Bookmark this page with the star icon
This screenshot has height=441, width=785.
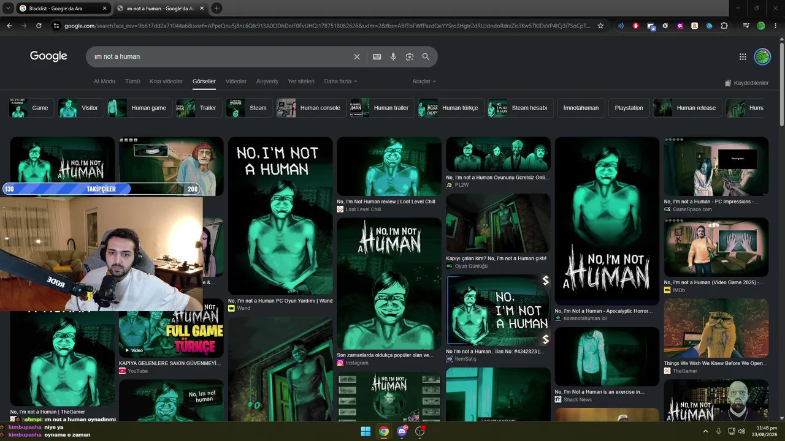point(600,26)
